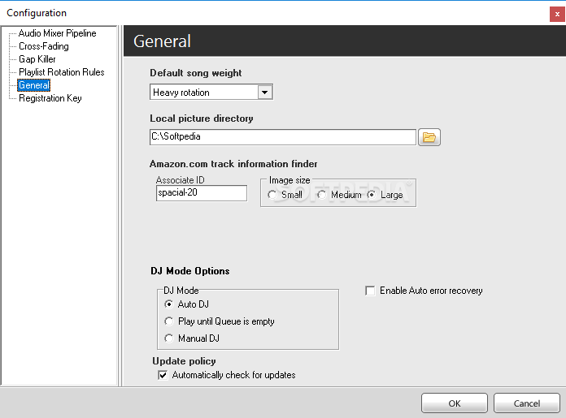Open Cross-Fading settings page

(x=44, y=46)
